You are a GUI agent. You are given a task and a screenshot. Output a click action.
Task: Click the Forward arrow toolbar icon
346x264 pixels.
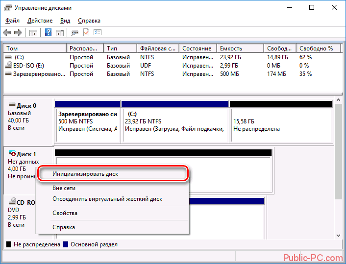pos(18,33)
